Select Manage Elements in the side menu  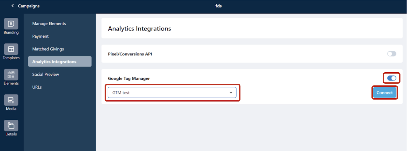(49, 24)
